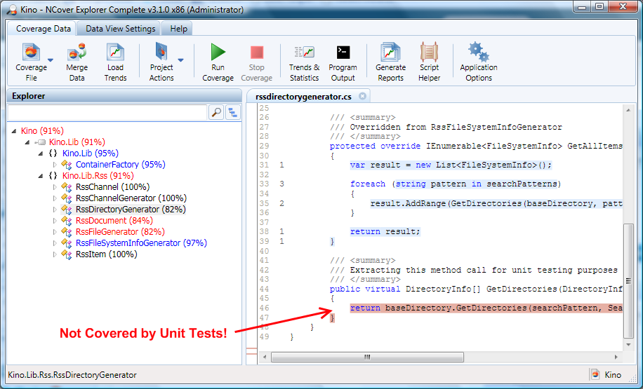Expand the RssDocument (84%) node
643x389 pixels.
[55, 221]
